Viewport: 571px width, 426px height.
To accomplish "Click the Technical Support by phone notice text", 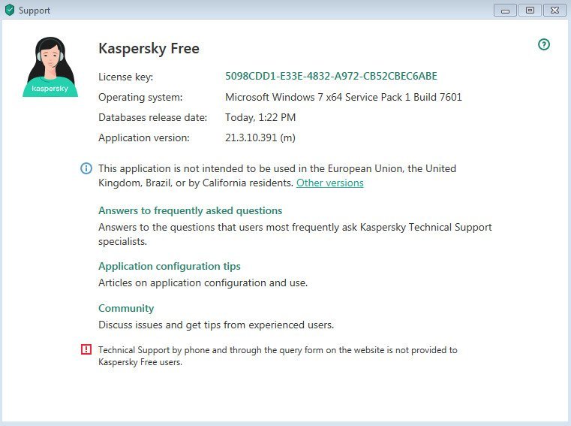I will point(277,355).
